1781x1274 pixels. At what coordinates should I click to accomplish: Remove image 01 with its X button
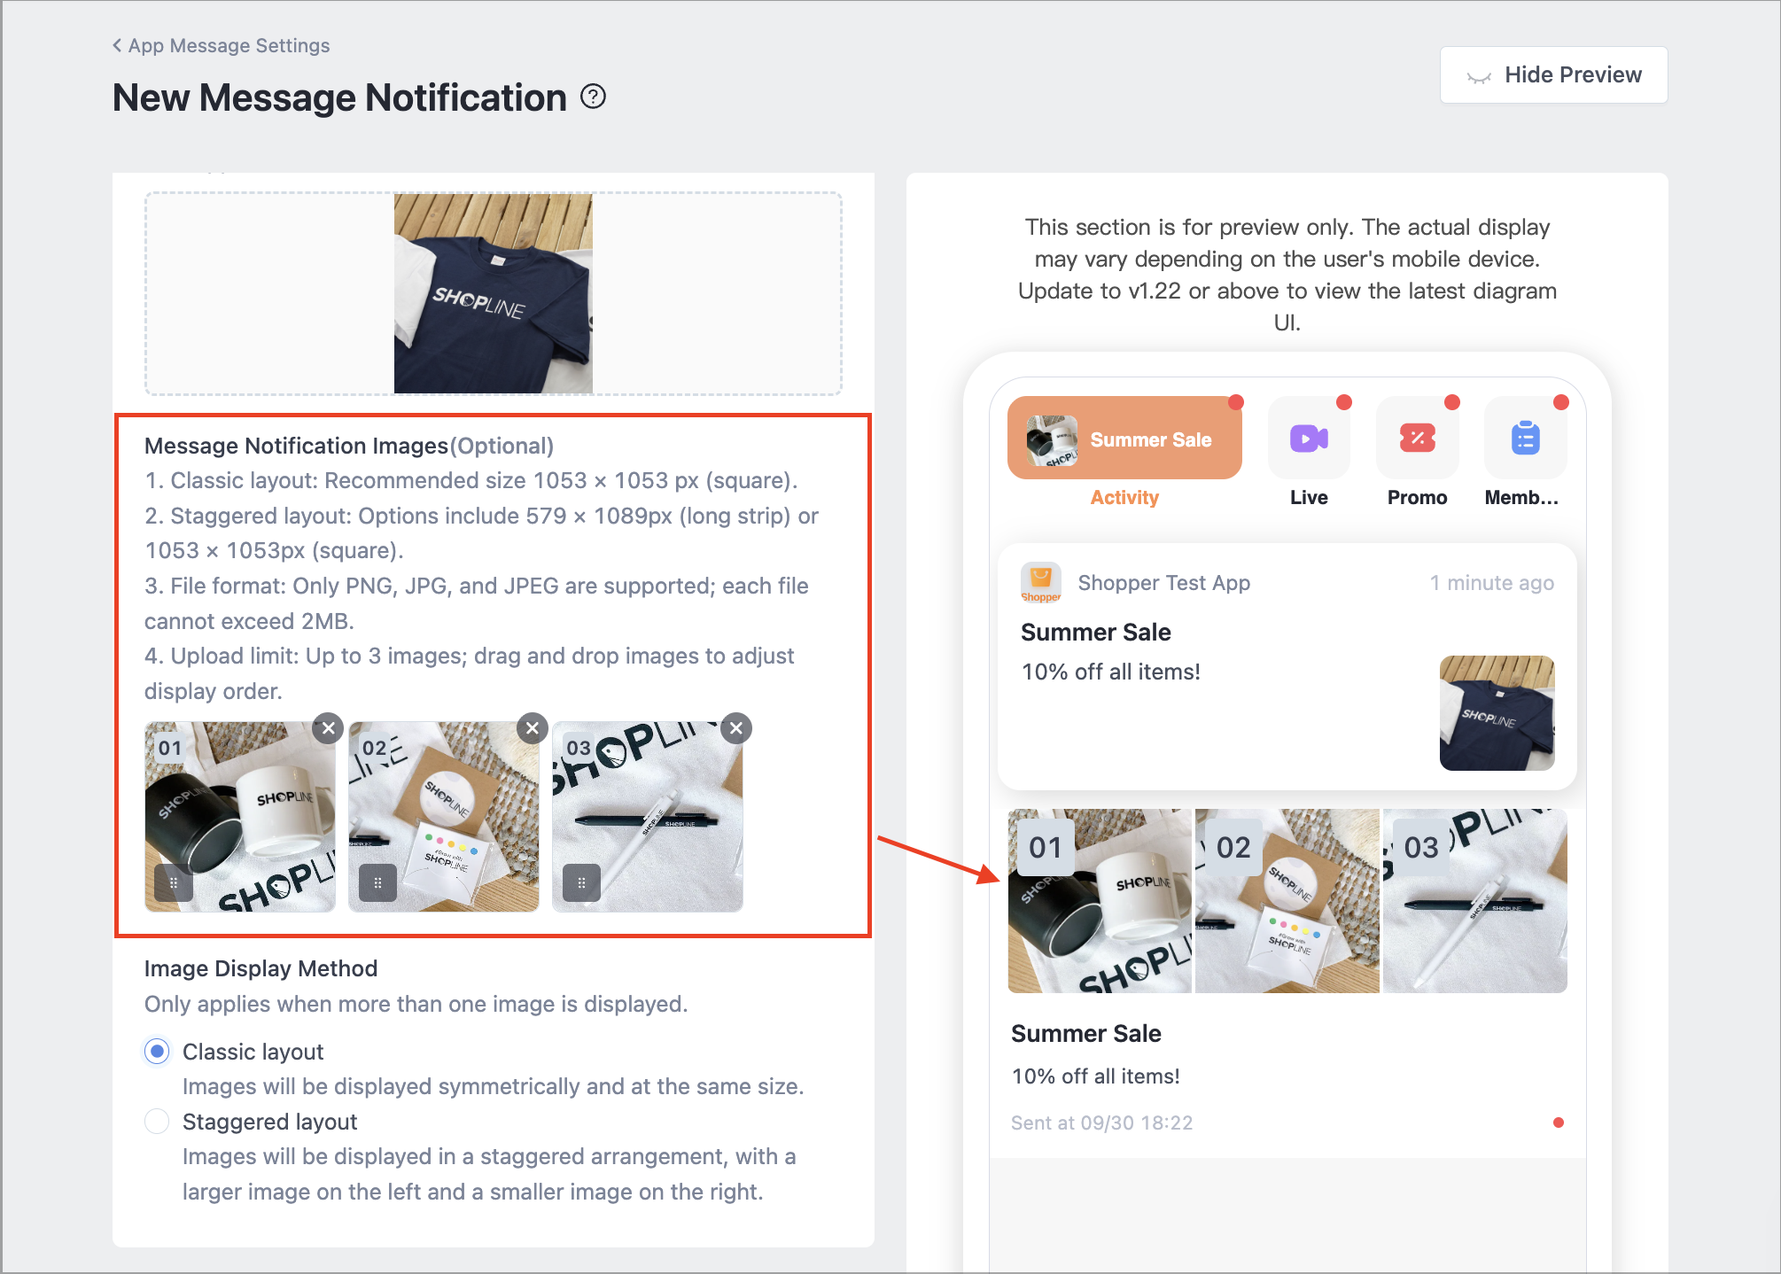coord(329,728)
